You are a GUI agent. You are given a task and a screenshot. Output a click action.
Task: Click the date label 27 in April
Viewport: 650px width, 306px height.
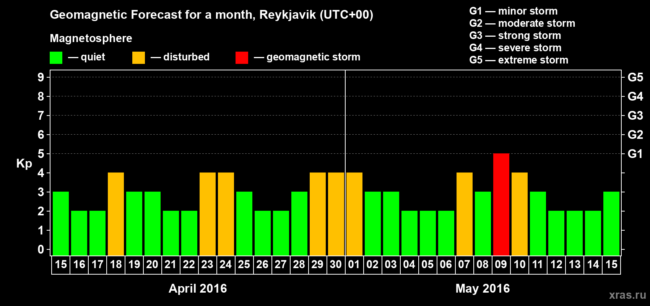281,264
